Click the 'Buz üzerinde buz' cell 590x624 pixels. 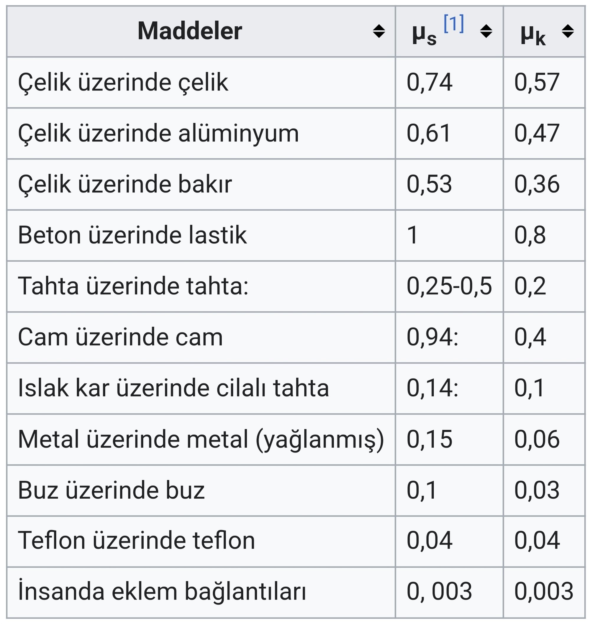(x=111, y=490)
